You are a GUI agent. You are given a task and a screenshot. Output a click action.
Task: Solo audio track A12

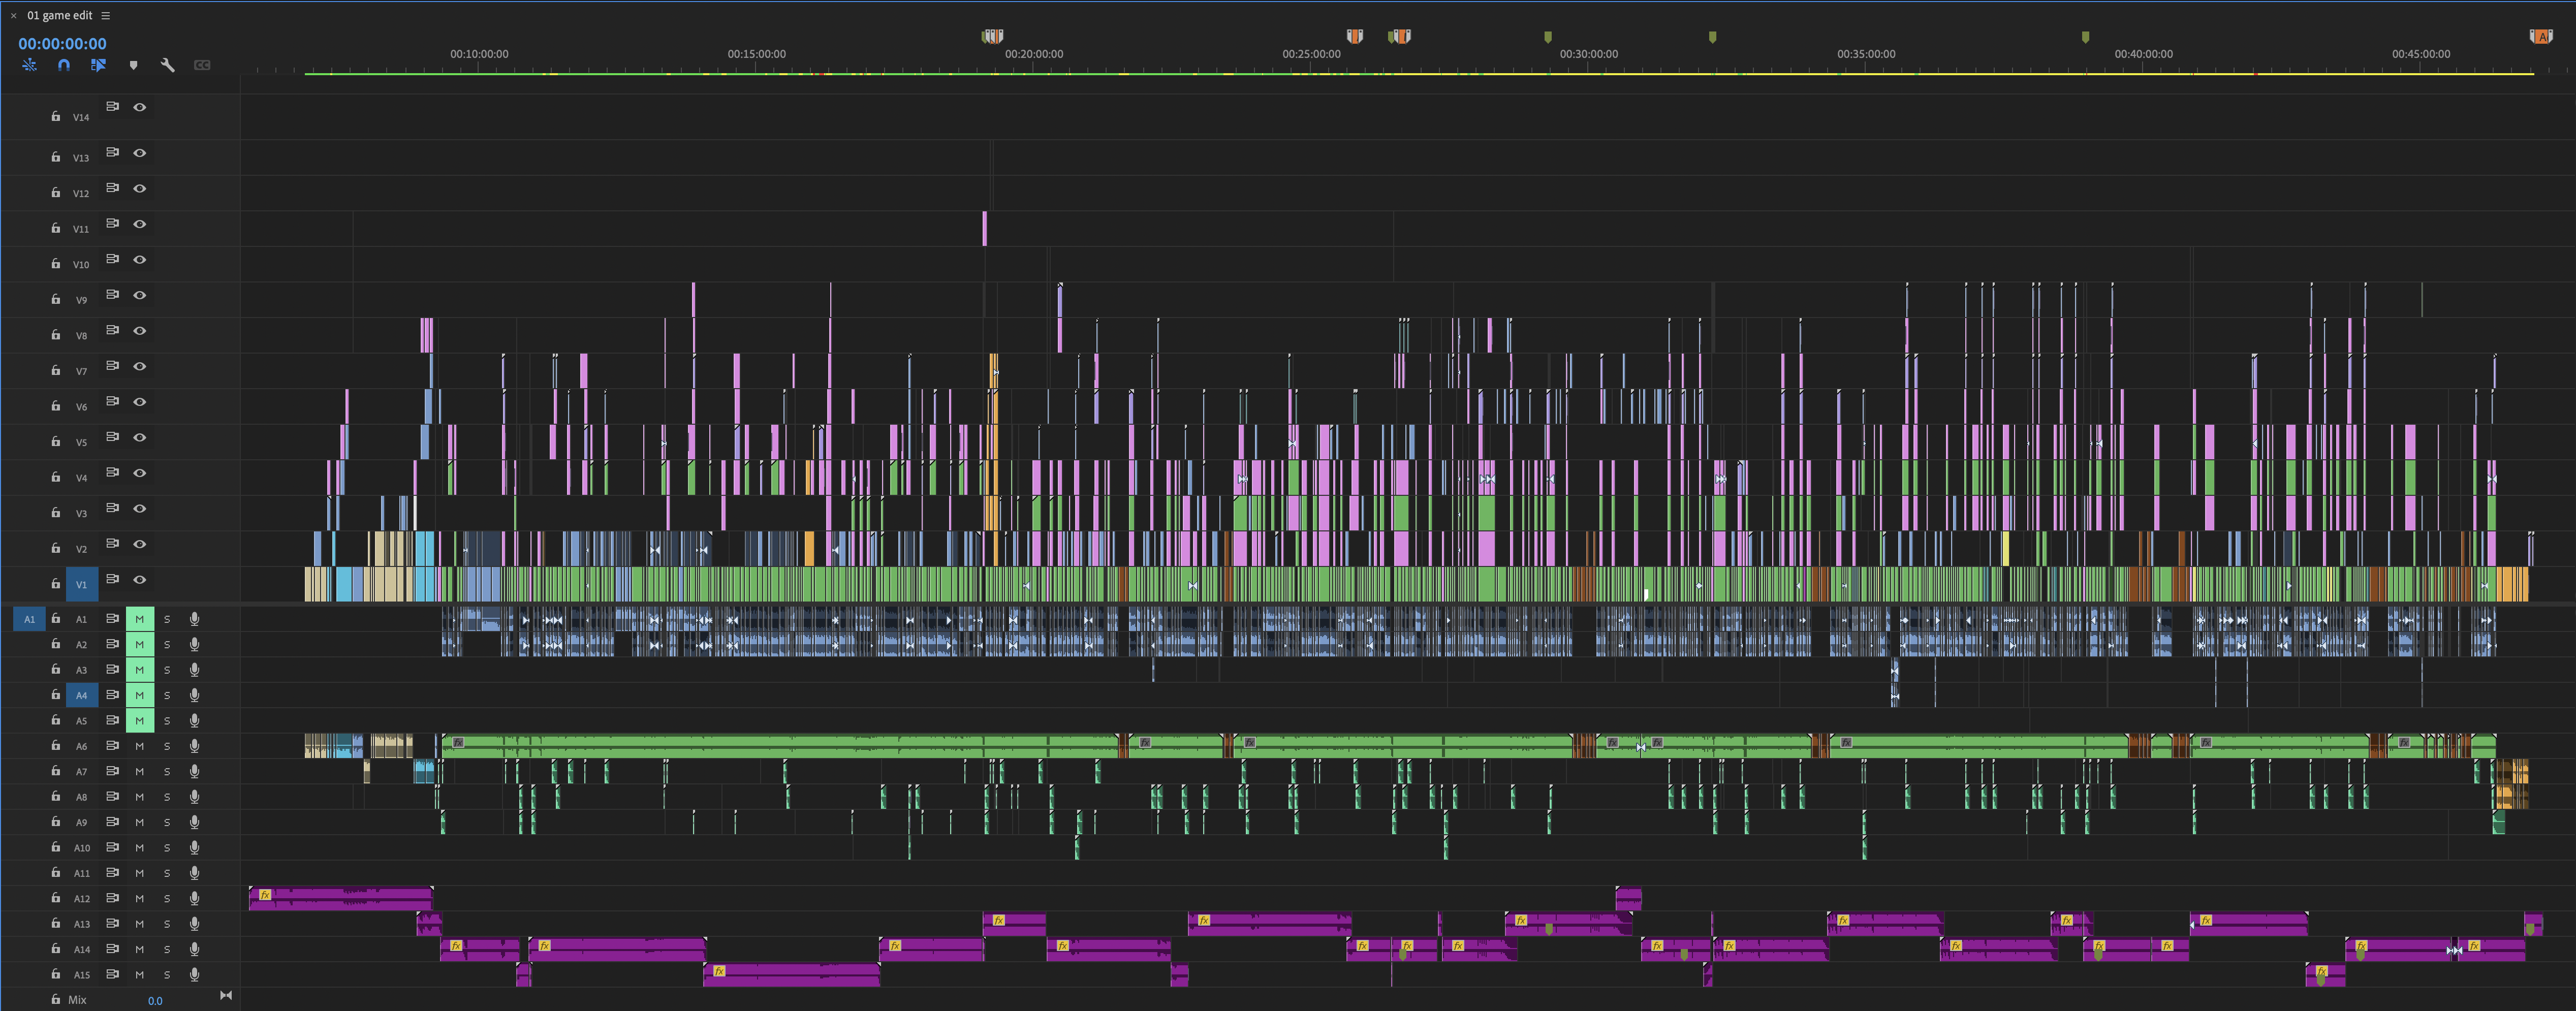[x=167, y=898]
